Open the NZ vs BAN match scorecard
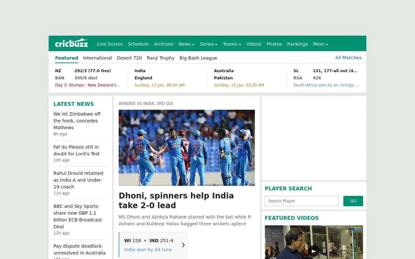 point(88,78)
